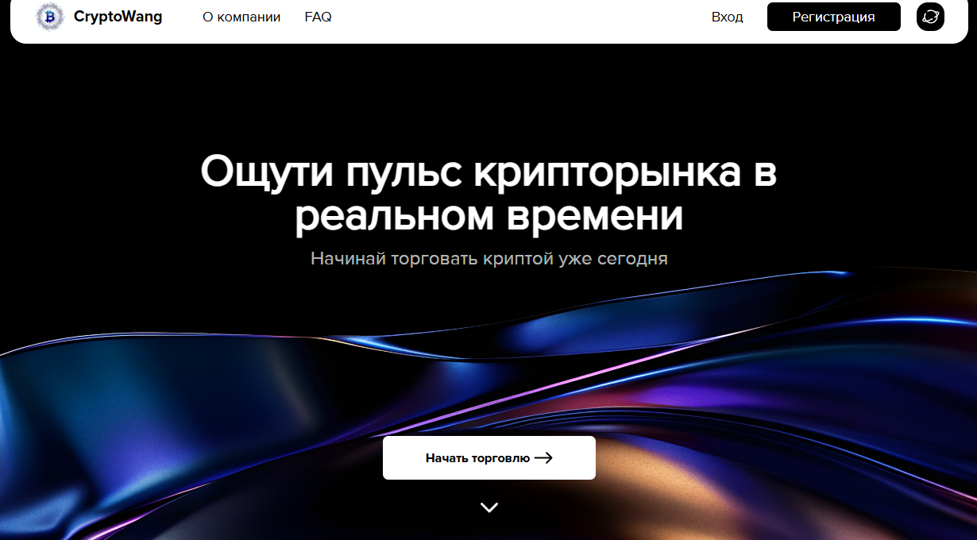Open the planet icon button in header

tap(930, 17)
